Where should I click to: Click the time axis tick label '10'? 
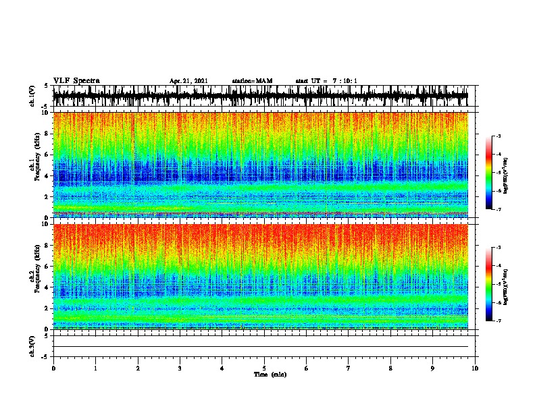point(475,368)
